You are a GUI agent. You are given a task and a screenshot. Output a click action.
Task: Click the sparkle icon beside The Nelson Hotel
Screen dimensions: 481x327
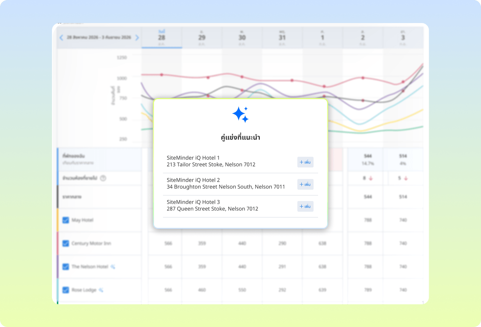113,267
